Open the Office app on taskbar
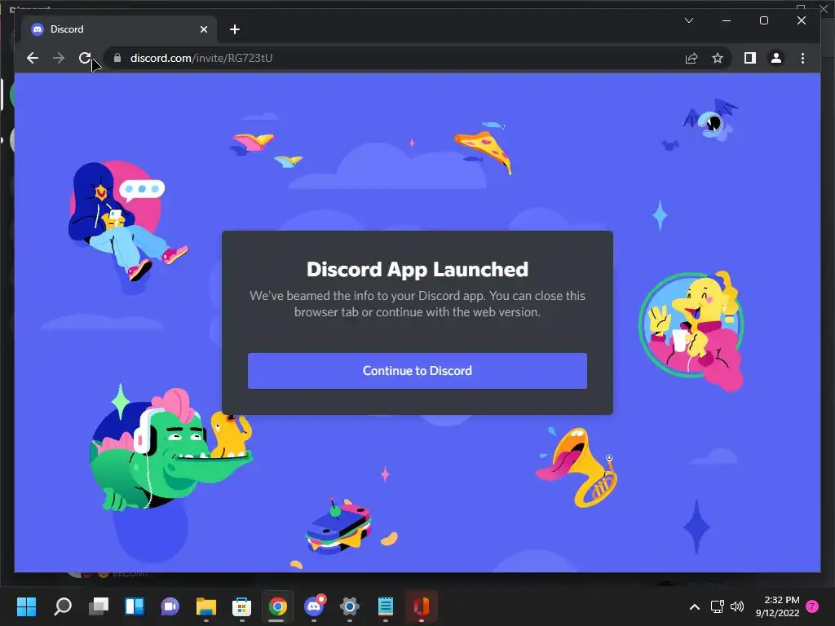Image resolution: width=835 pixels, height=626 pixels. pos(422,606)
